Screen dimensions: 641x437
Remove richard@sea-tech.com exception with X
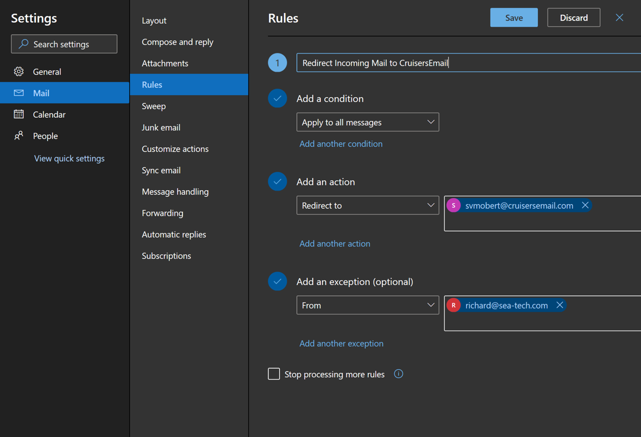point(560,306)
